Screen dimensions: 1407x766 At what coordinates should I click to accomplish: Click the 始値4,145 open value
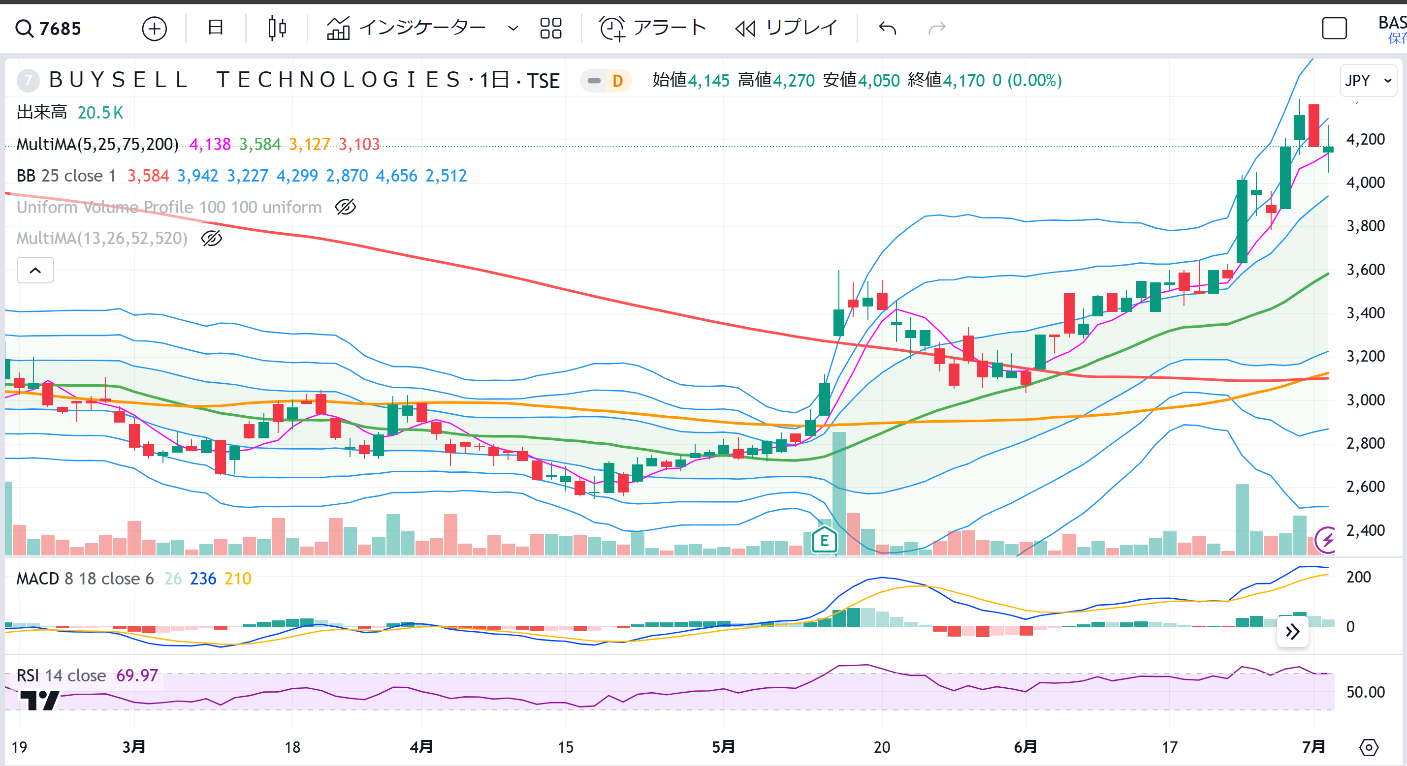click(x=691, y=81)
